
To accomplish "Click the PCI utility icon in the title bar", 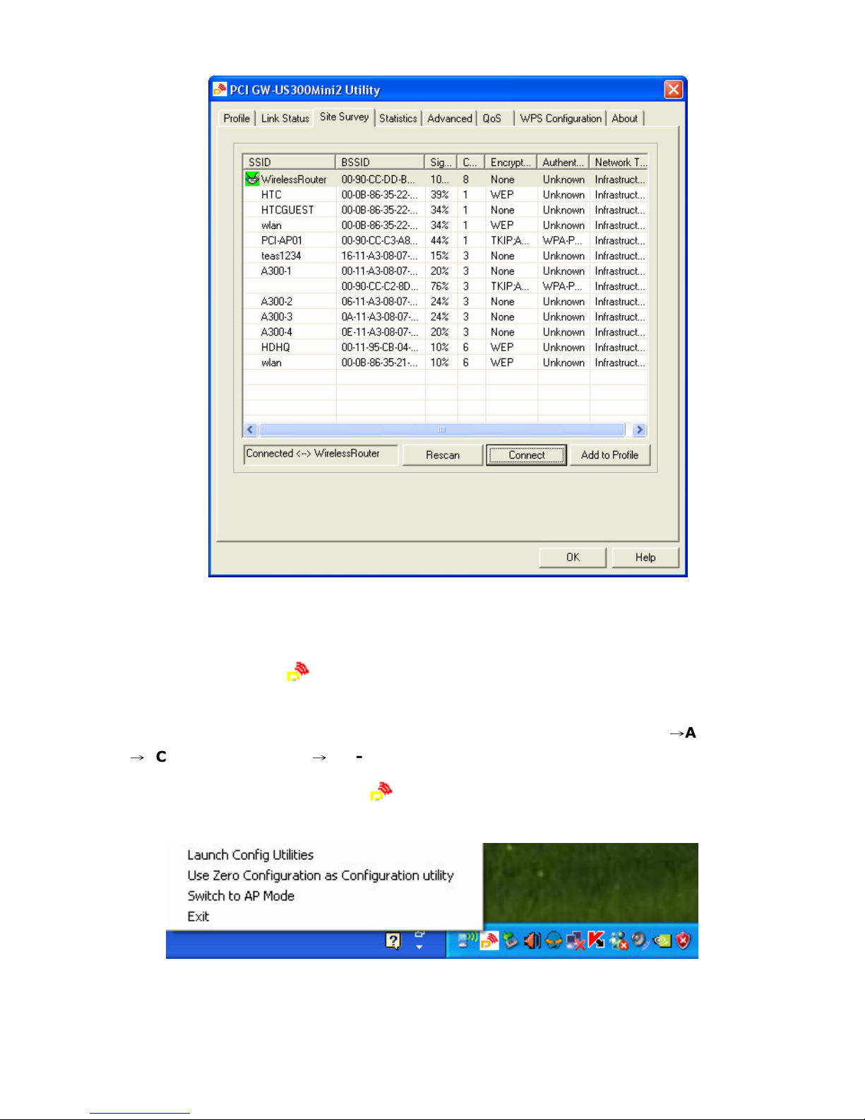I will tap(220, 90).
